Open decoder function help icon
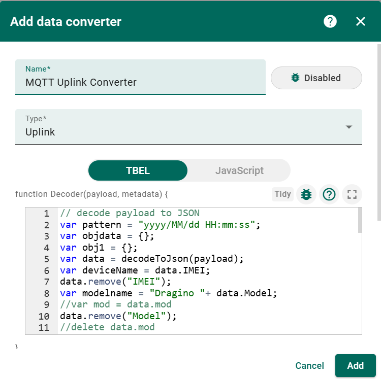The image size is (381, 379). pos(329,194)
